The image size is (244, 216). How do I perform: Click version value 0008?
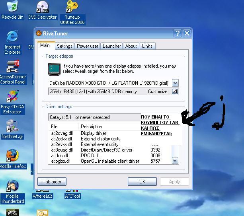pos(155,156)
